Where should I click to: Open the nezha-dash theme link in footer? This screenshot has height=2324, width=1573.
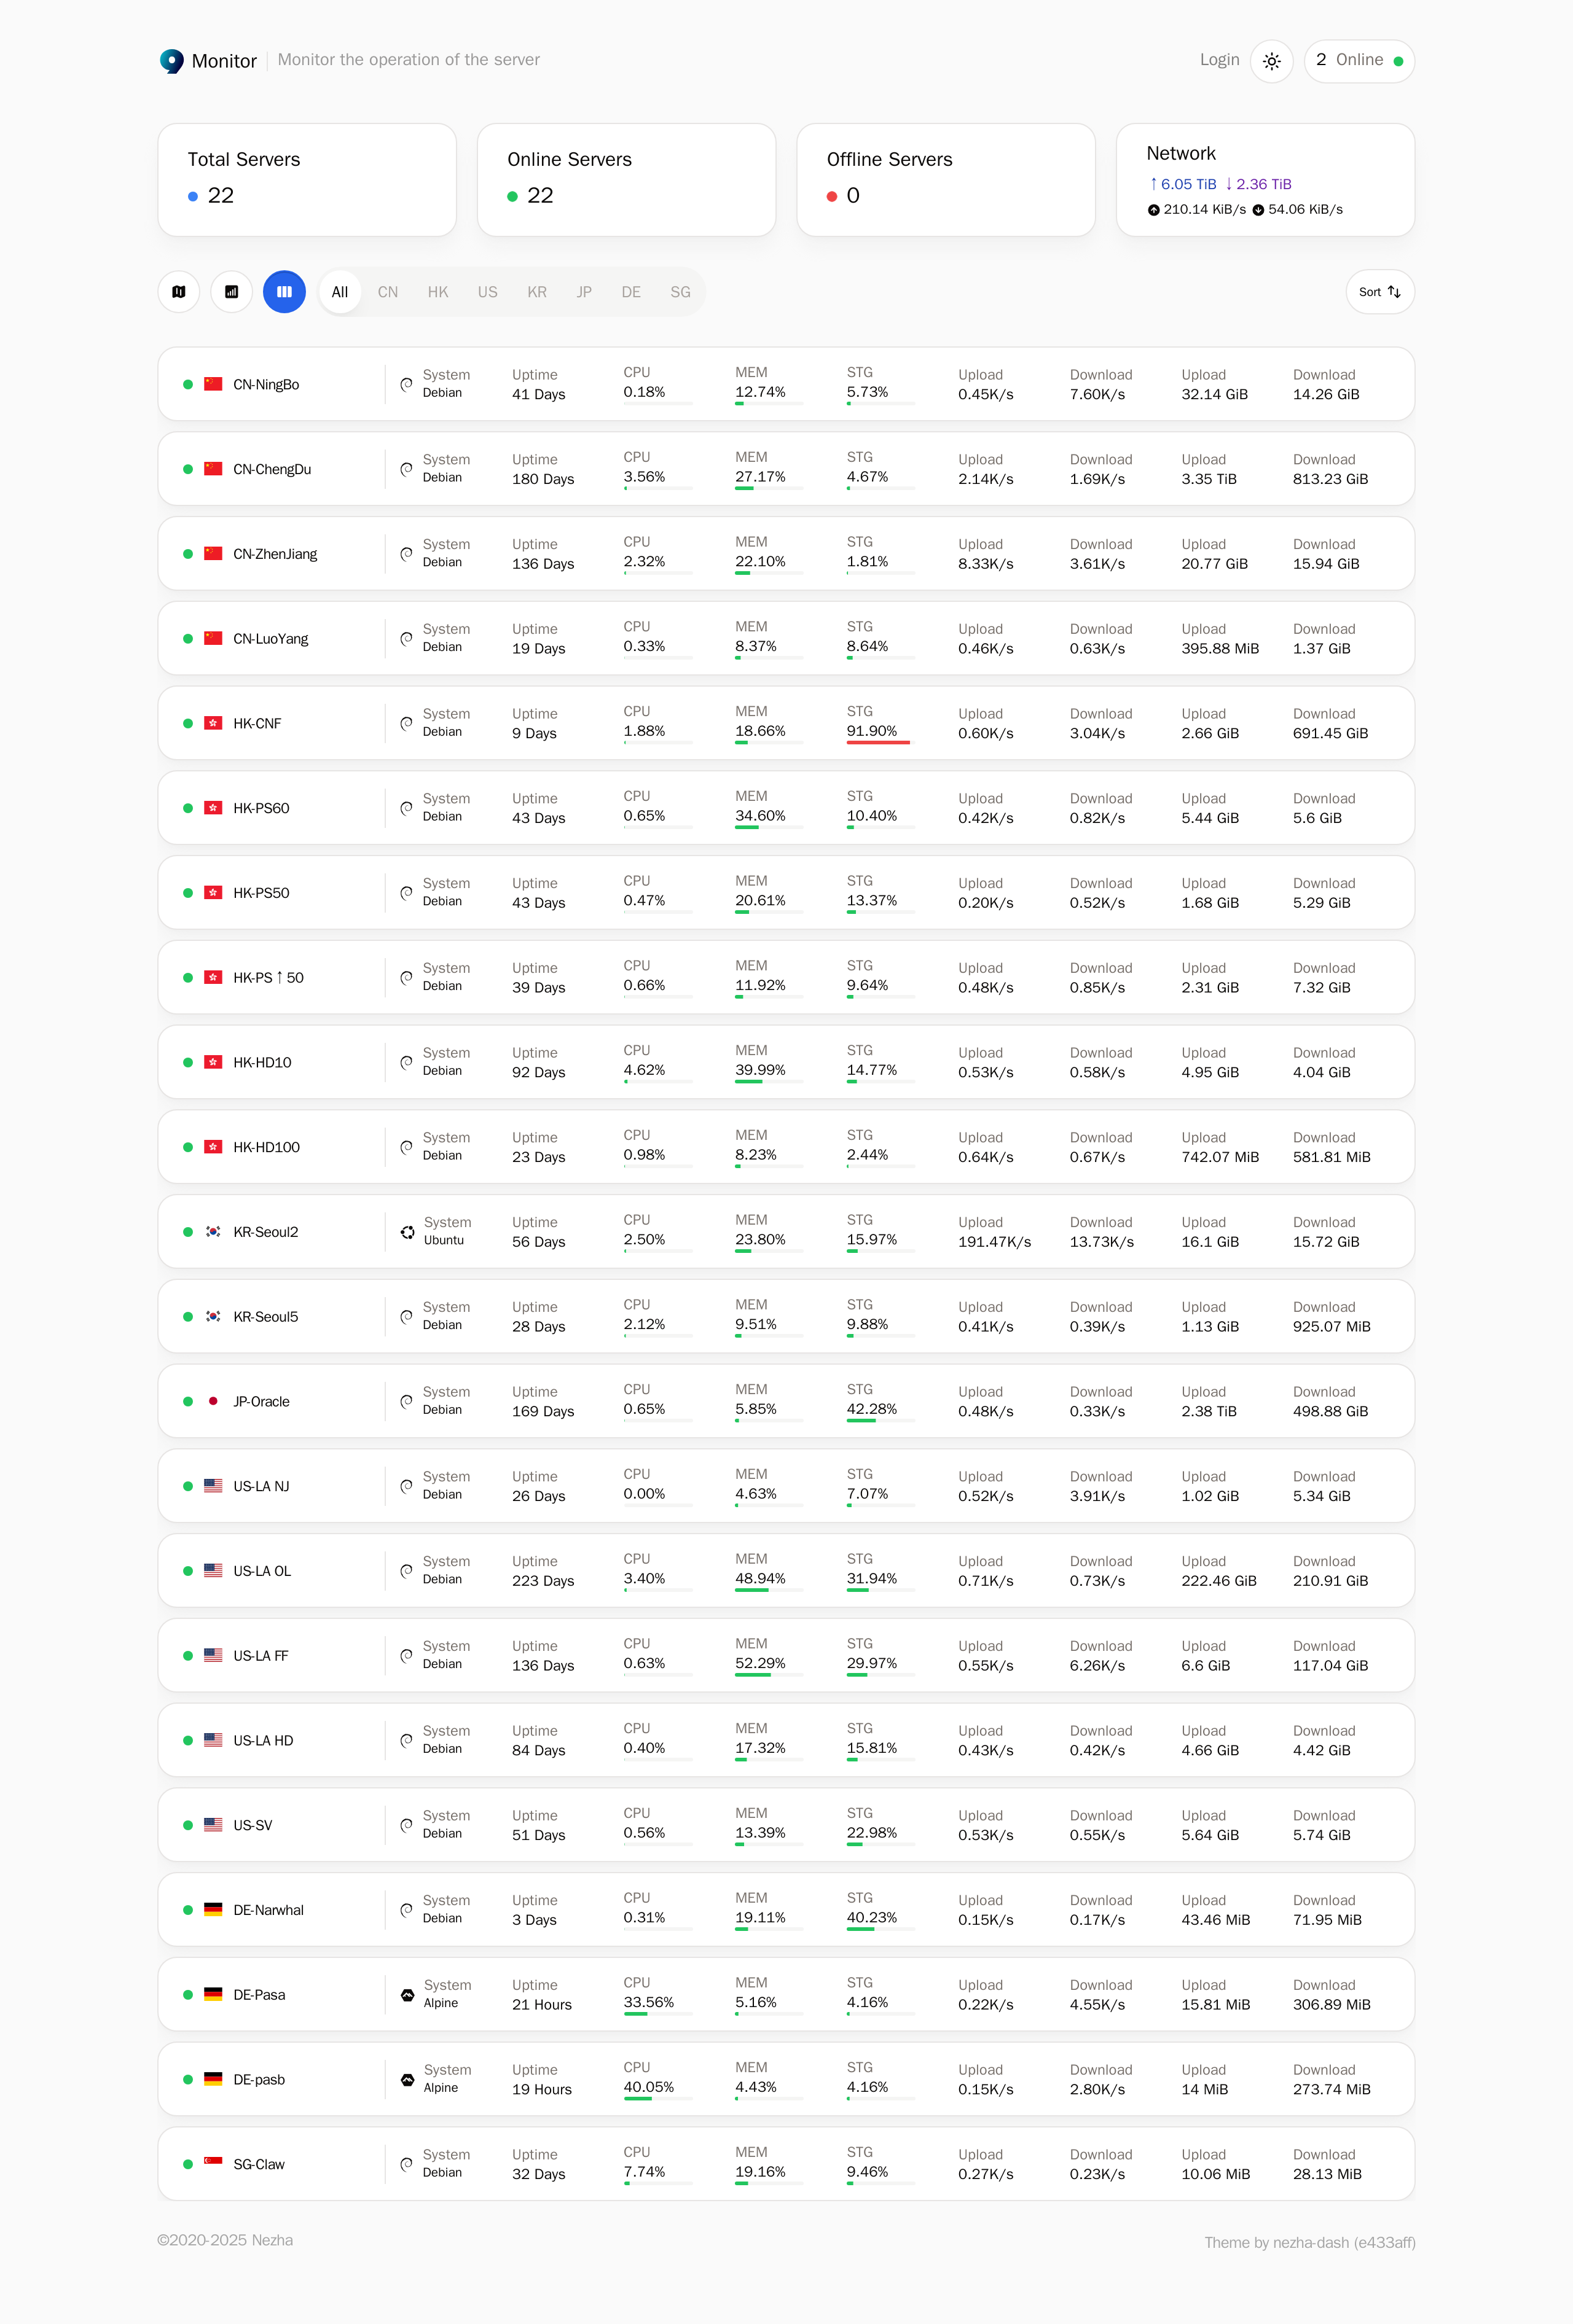tap(1310, 2242)
